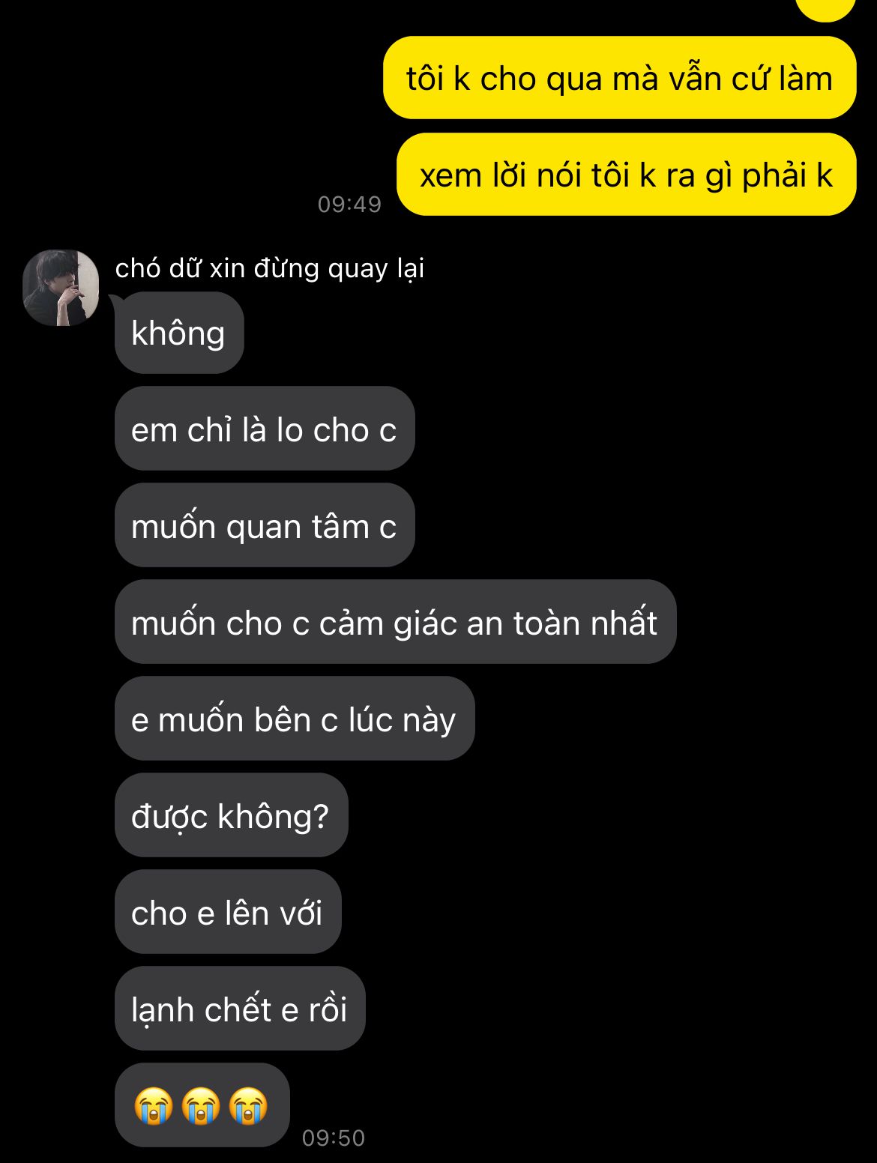Tap "muốn cho c cảm giác an toàn nhất" message
This screenshot has width=877, height=1163.
point(396,622)
